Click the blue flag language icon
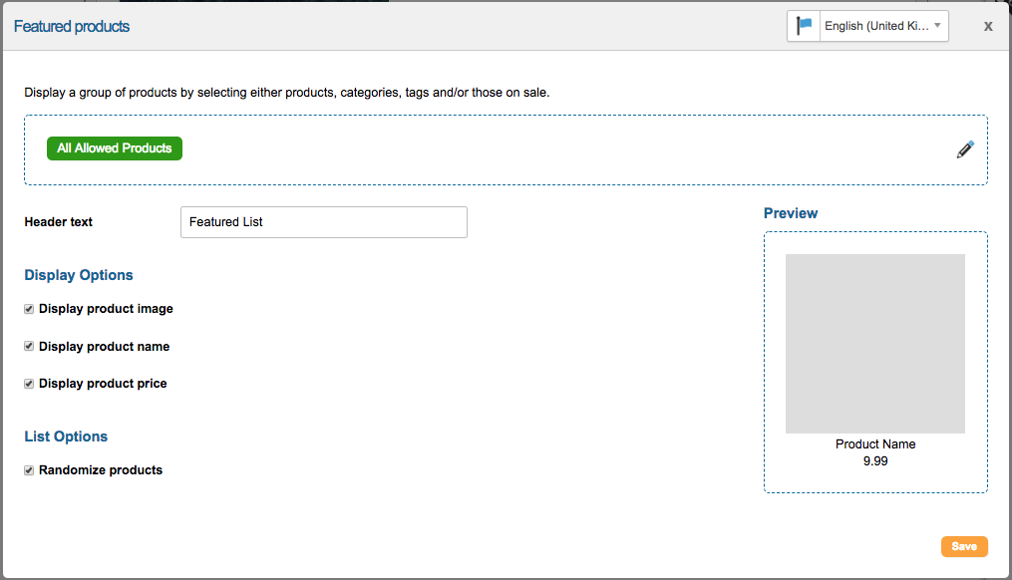 804,26
